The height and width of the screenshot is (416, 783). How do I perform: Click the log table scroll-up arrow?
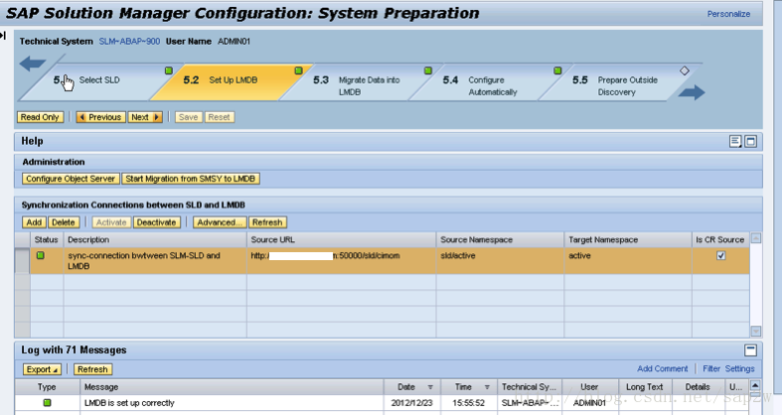[755, 385]
